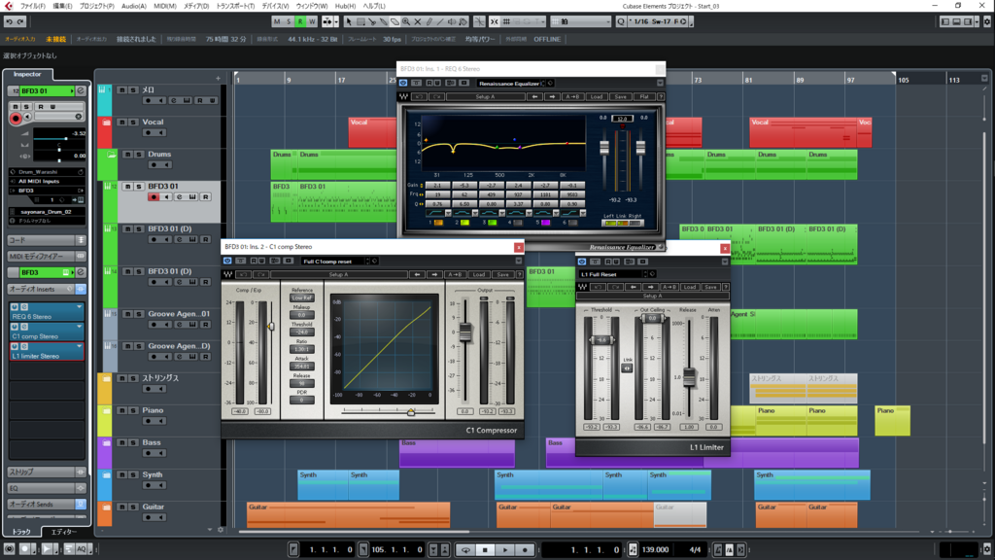Open REQ 6 Stereo insert slot dropdown
The width and height of the screenshot is (995, 560).
click(80, 307)
